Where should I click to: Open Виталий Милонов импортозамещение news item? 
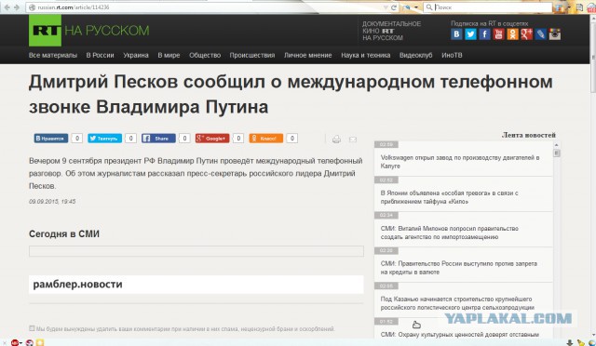[x=449, y=233]
